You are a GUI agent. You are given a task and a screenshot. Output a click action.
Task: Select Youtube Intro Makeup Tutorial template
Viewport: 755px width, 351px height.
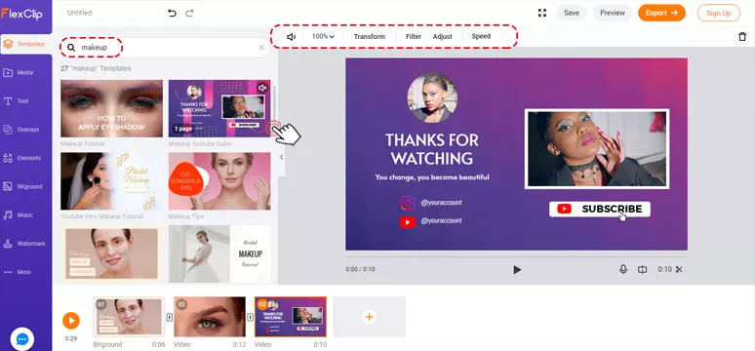(x=112, y=181)
